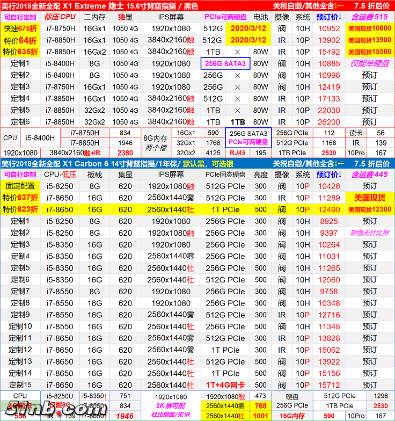Click the 含运费515 shipping header
Screen dimensions: 395x421
coord(370,17)
